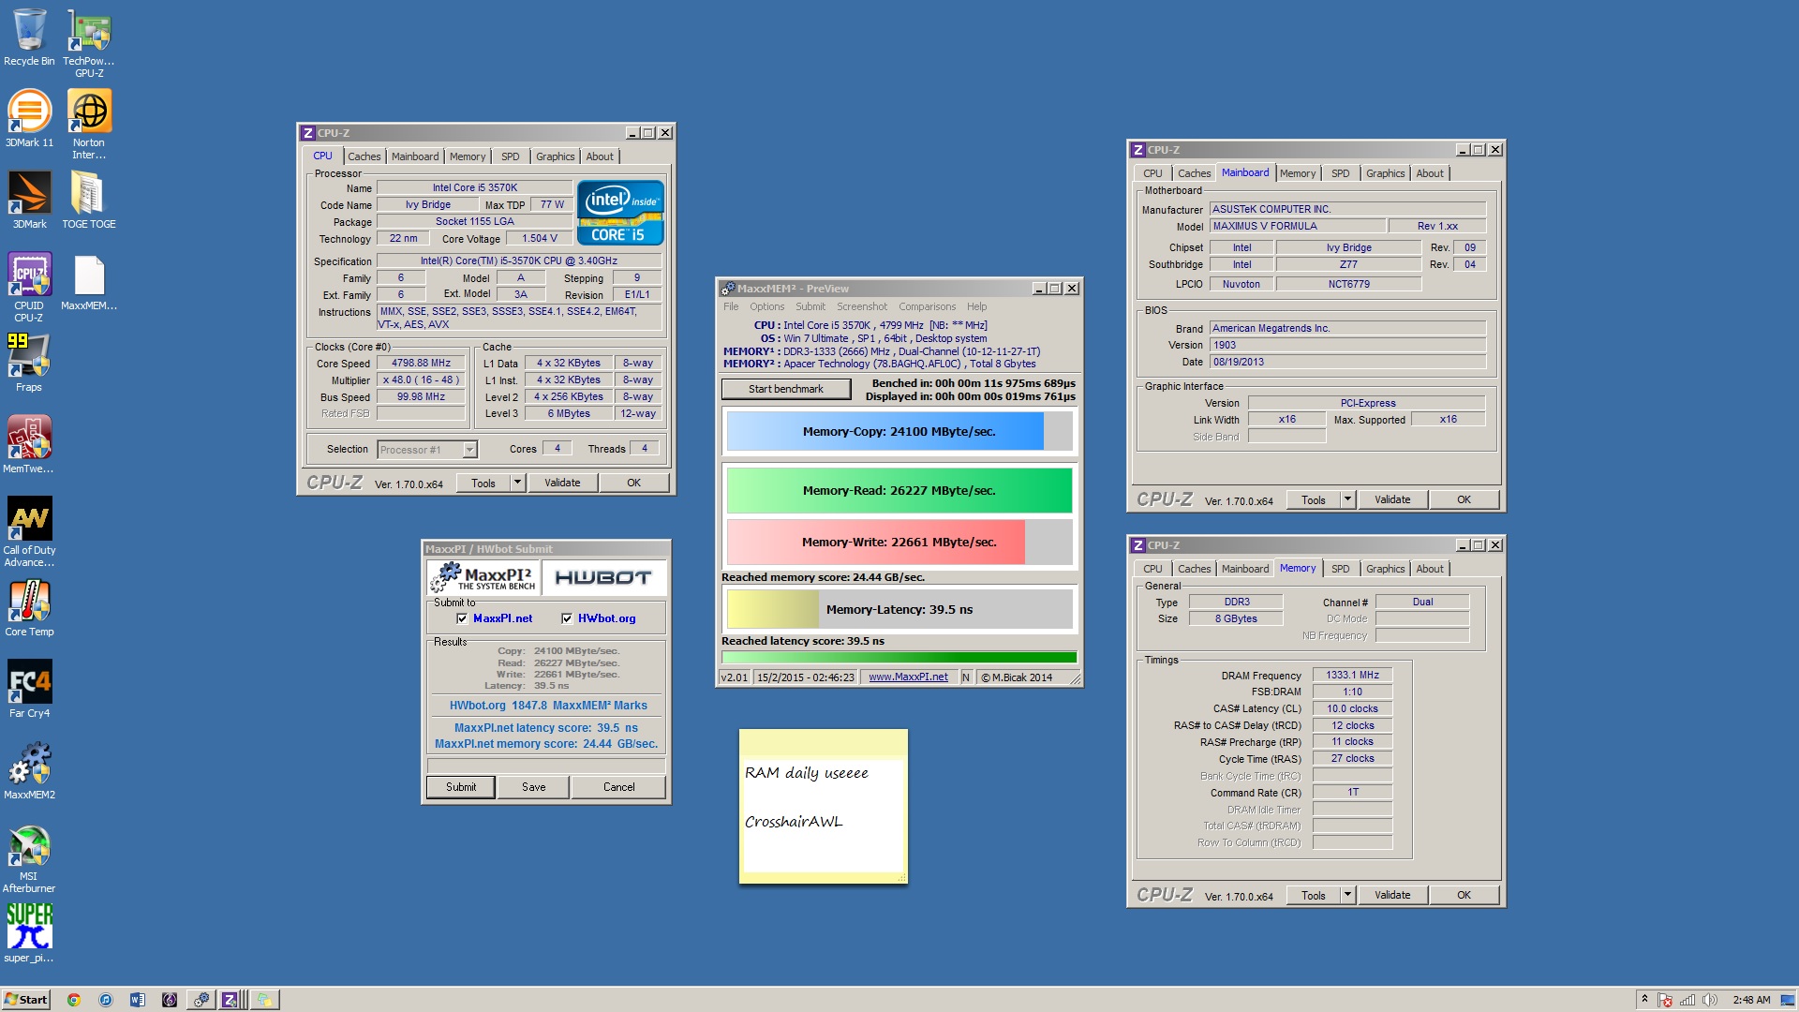Click Save in HWbot Submit dialog

(x=534, y=787)
